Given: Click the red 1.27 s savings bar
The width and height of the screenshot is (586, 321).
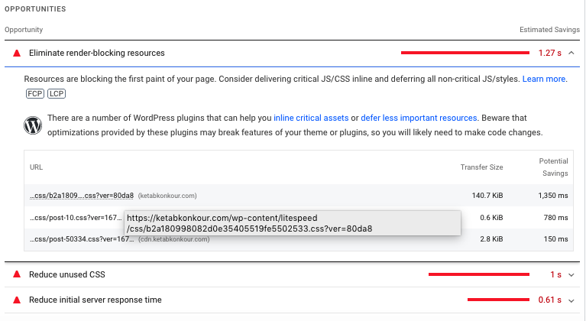Looking at the screenshot, I should coord(465,53).
